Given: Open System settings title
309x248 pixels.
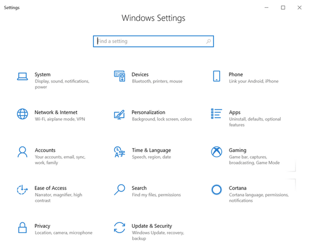Looking at the screenshot, I should click(43, 74).
